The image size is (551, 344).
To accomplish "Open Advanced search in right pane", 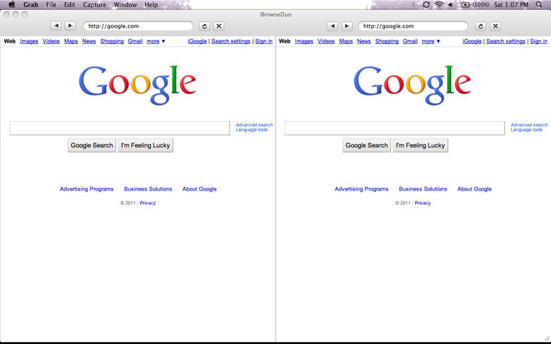I will click(529, 125).
